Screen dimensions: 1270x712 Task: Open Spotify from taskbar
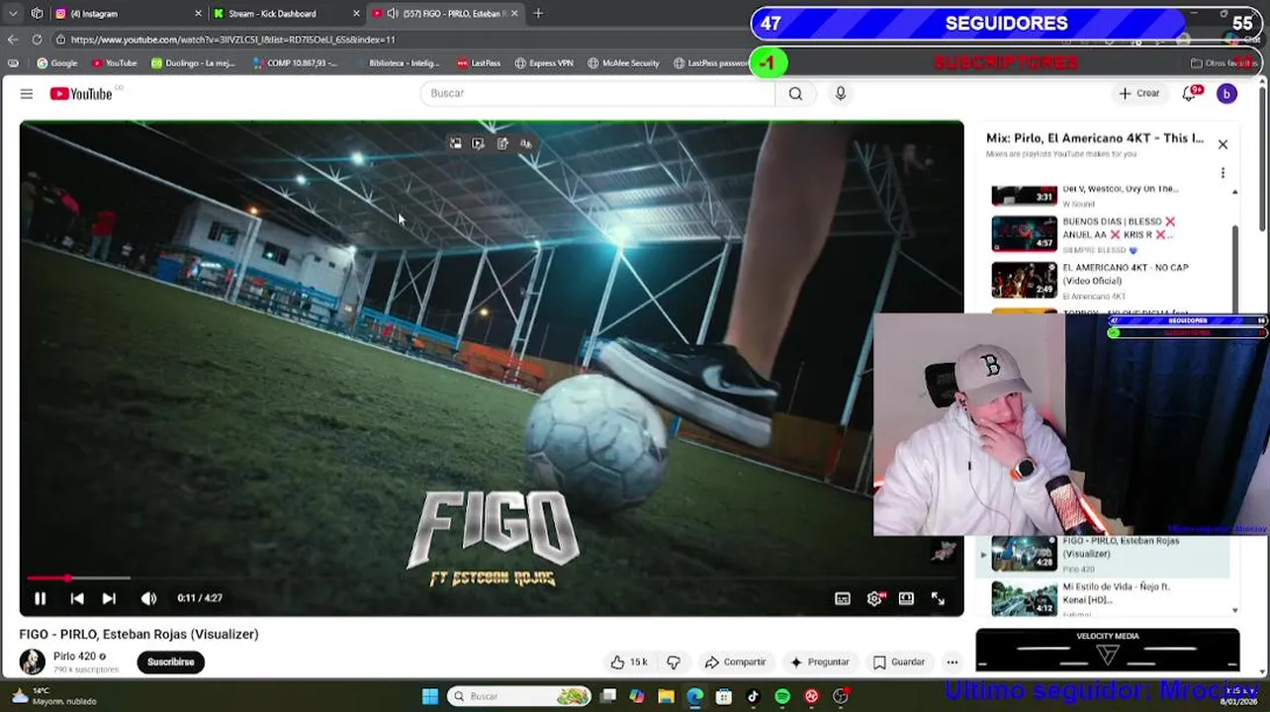click(x=782, y=696)
